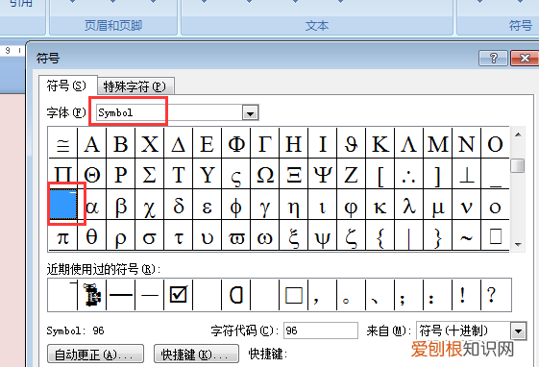Pick exclamation mark from recently used symbols

467,295
